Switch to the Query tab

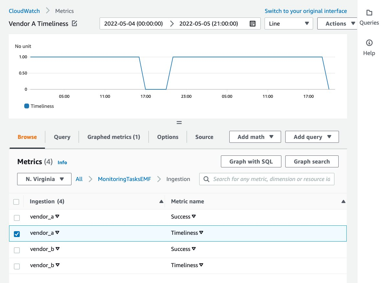(62, 137)
